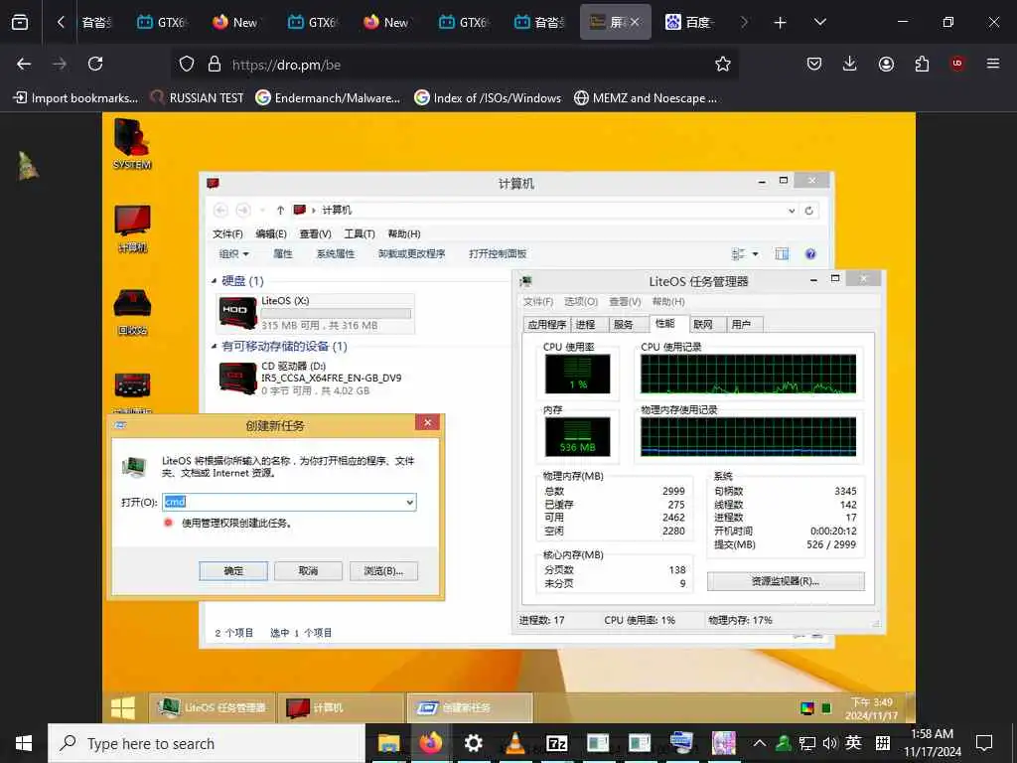Switch to the 应用程序 tab
This screenshot has width=1017, height=763.
click(x=547, y=324)
